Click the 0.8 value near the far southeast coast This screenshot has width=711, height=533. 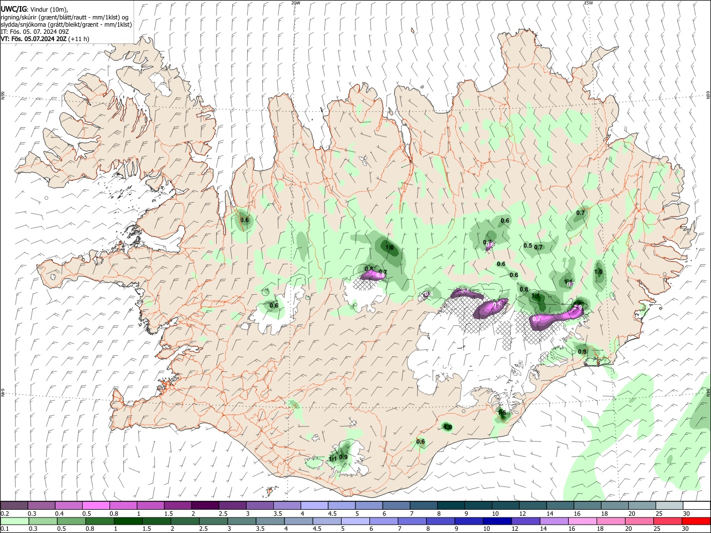(x=582, y=351)
